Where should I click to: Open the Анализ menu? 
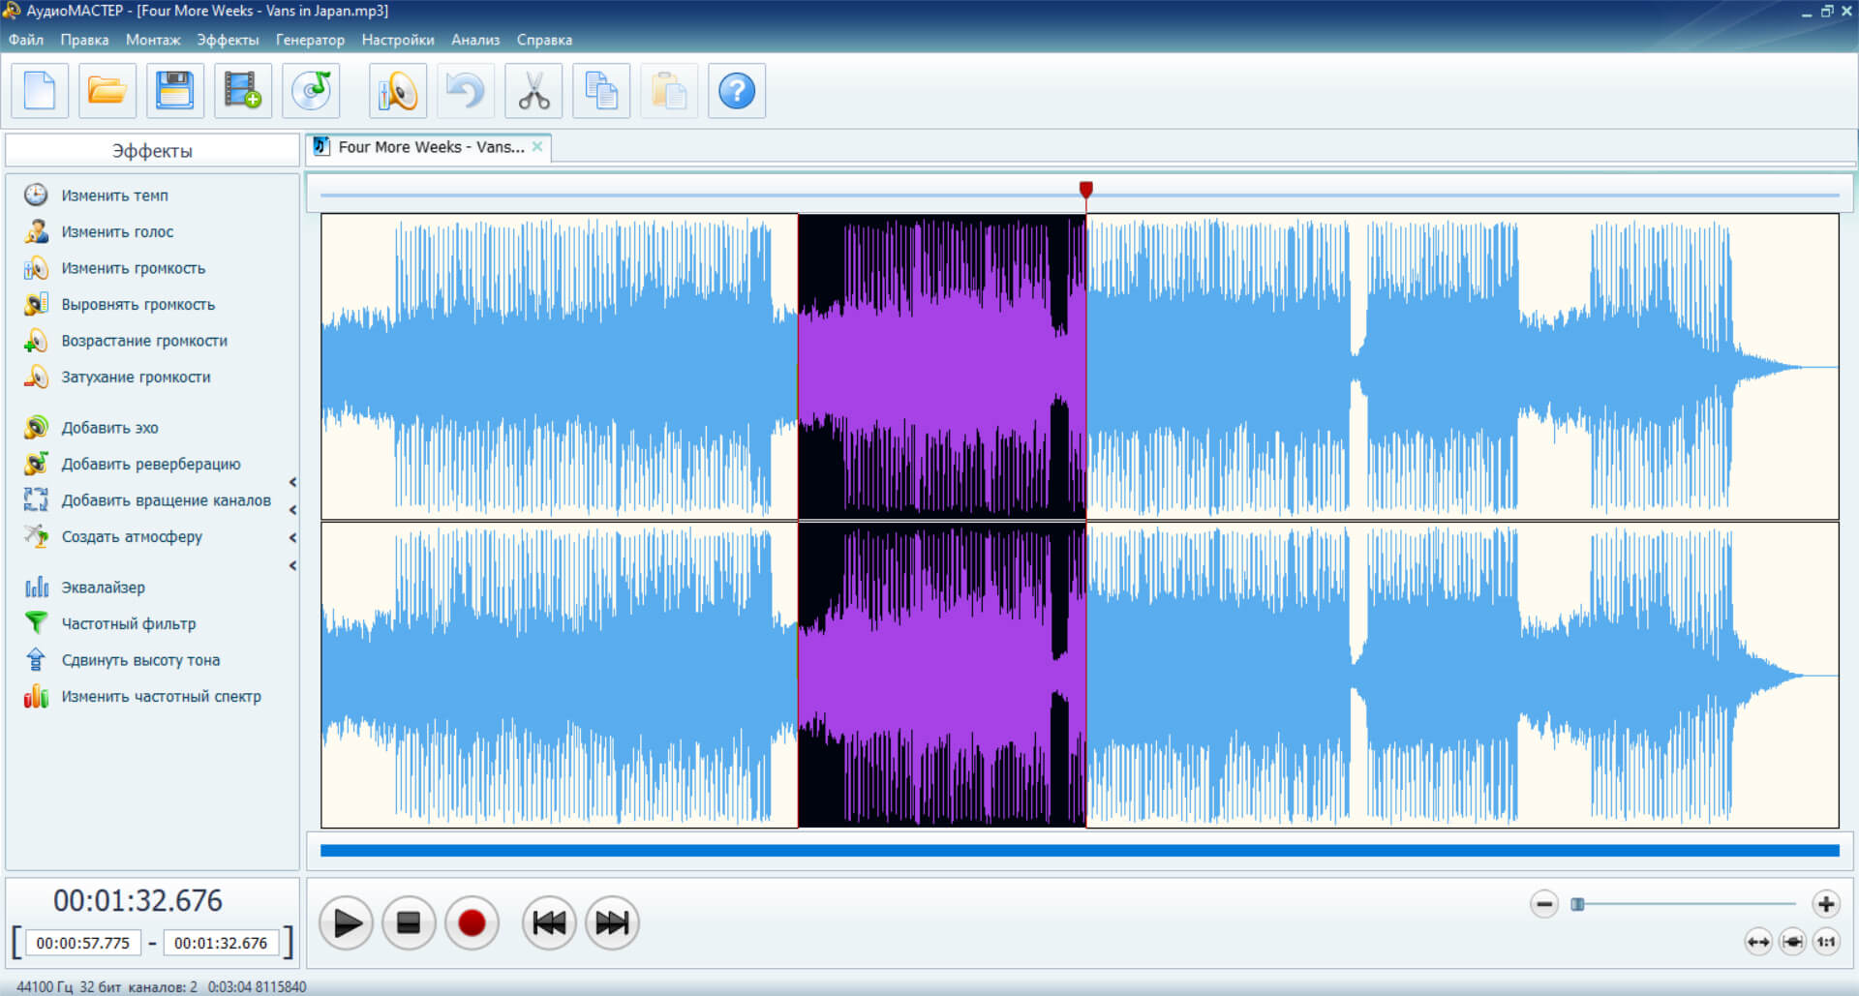(x=475, y=40)
